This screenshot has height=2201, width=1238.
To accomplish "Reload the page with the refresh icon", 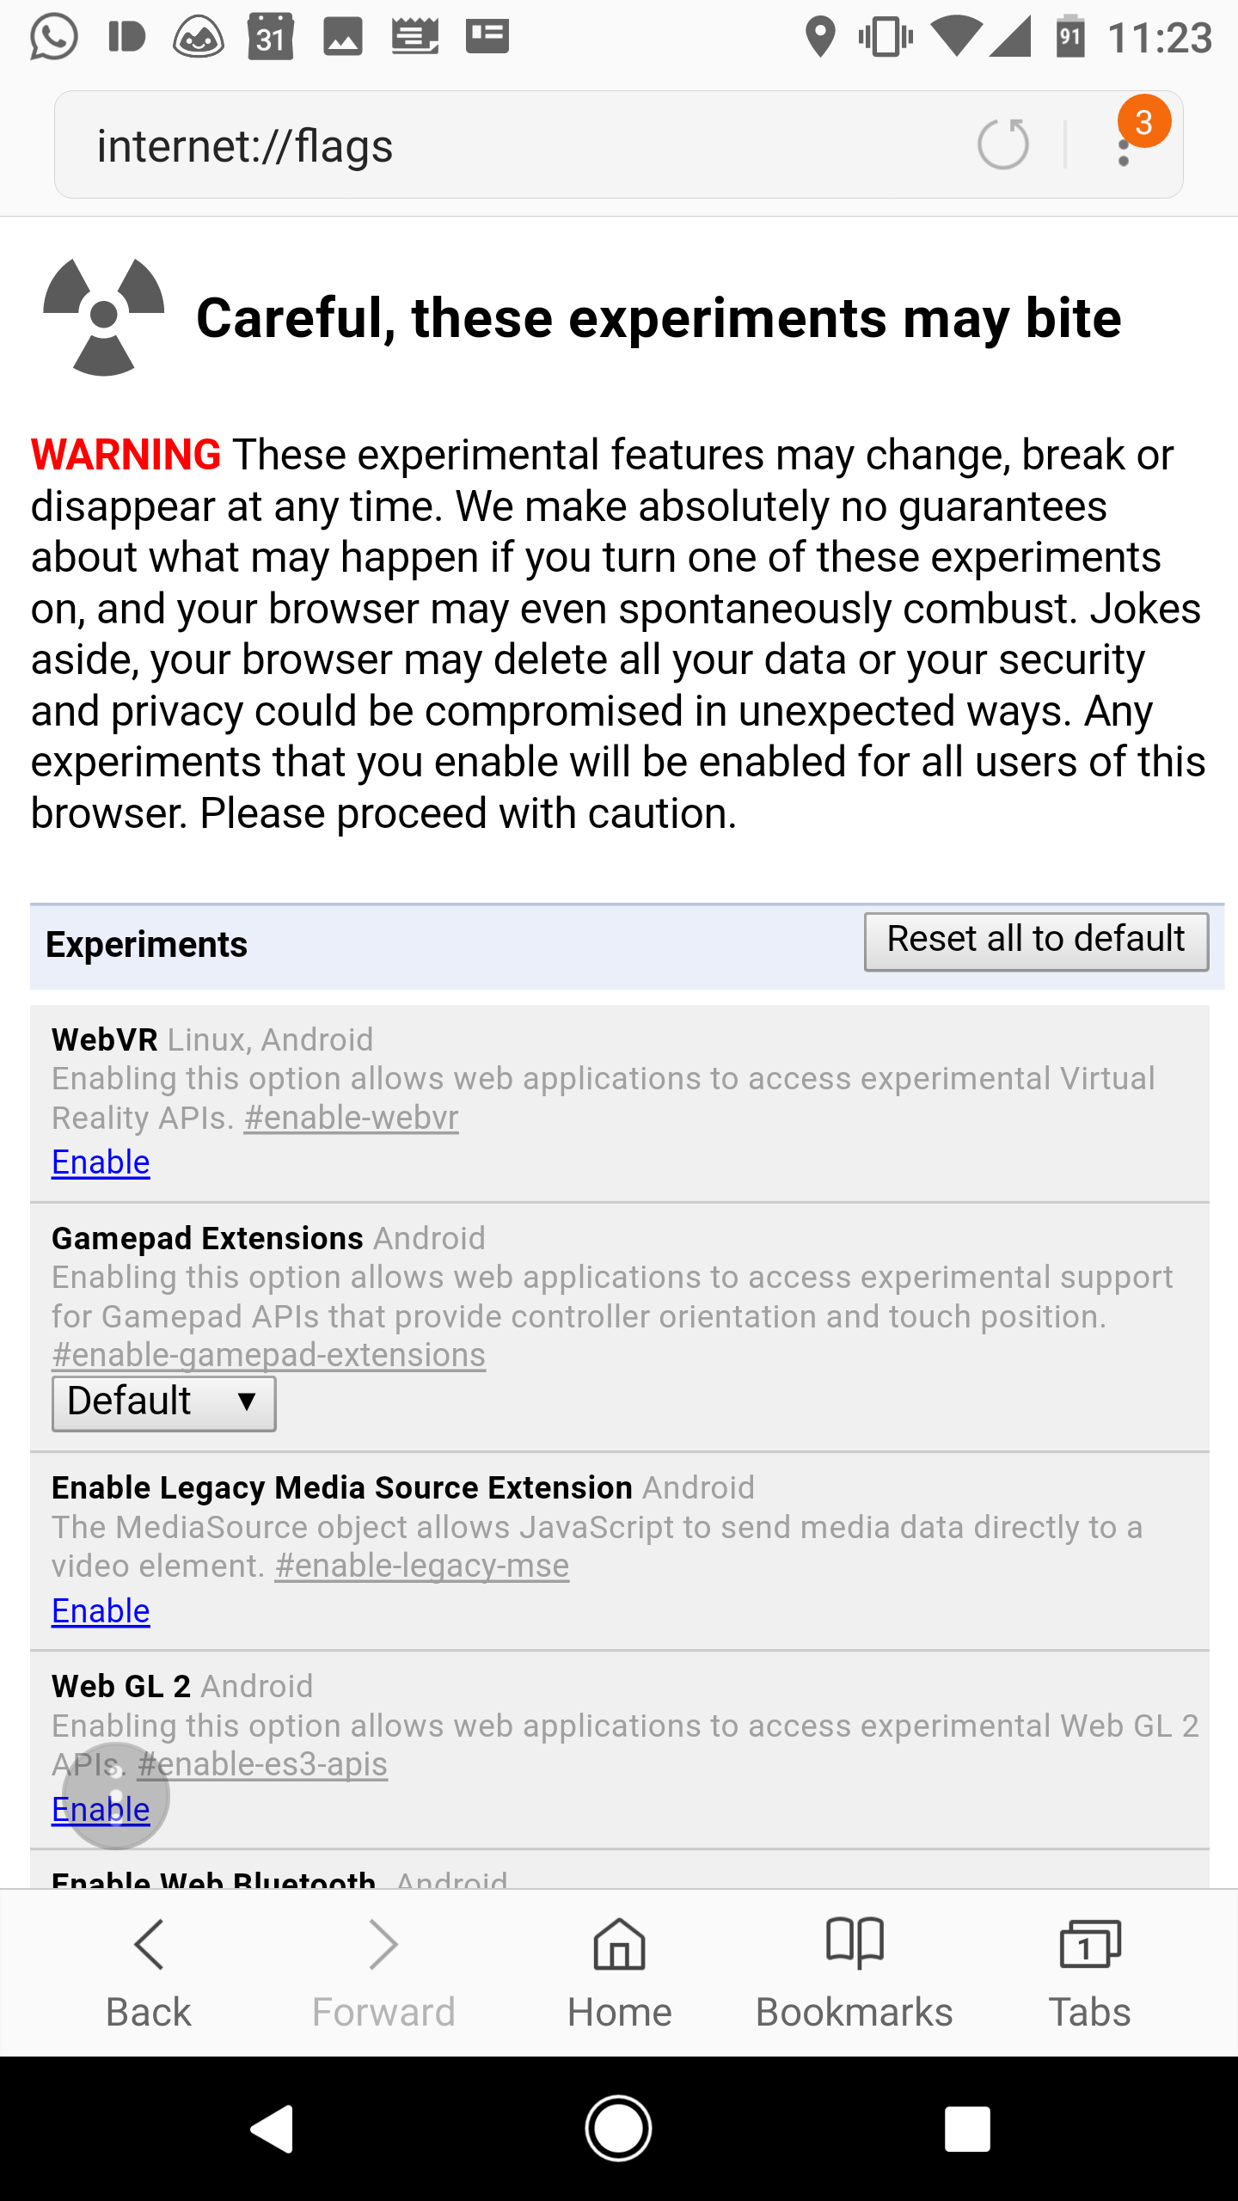I will [1002, 144].
